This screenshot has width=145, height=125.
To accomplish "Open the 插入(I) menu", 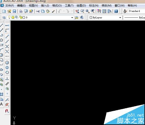I will 45,5.
